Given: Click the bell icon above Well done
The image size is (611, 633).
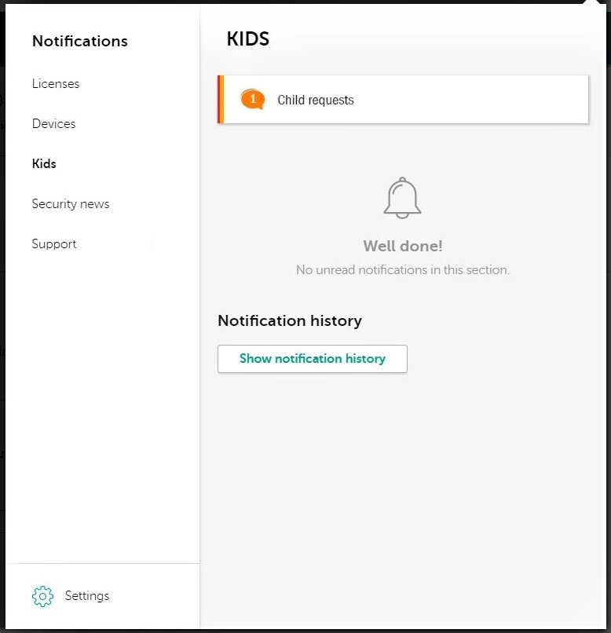Looking at the screenshot, I should pyautogui.click(x=402, y=198).
